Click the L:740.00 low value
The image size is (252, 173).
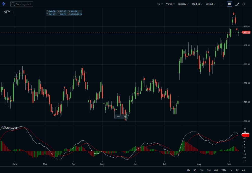[x=62, y=14]
